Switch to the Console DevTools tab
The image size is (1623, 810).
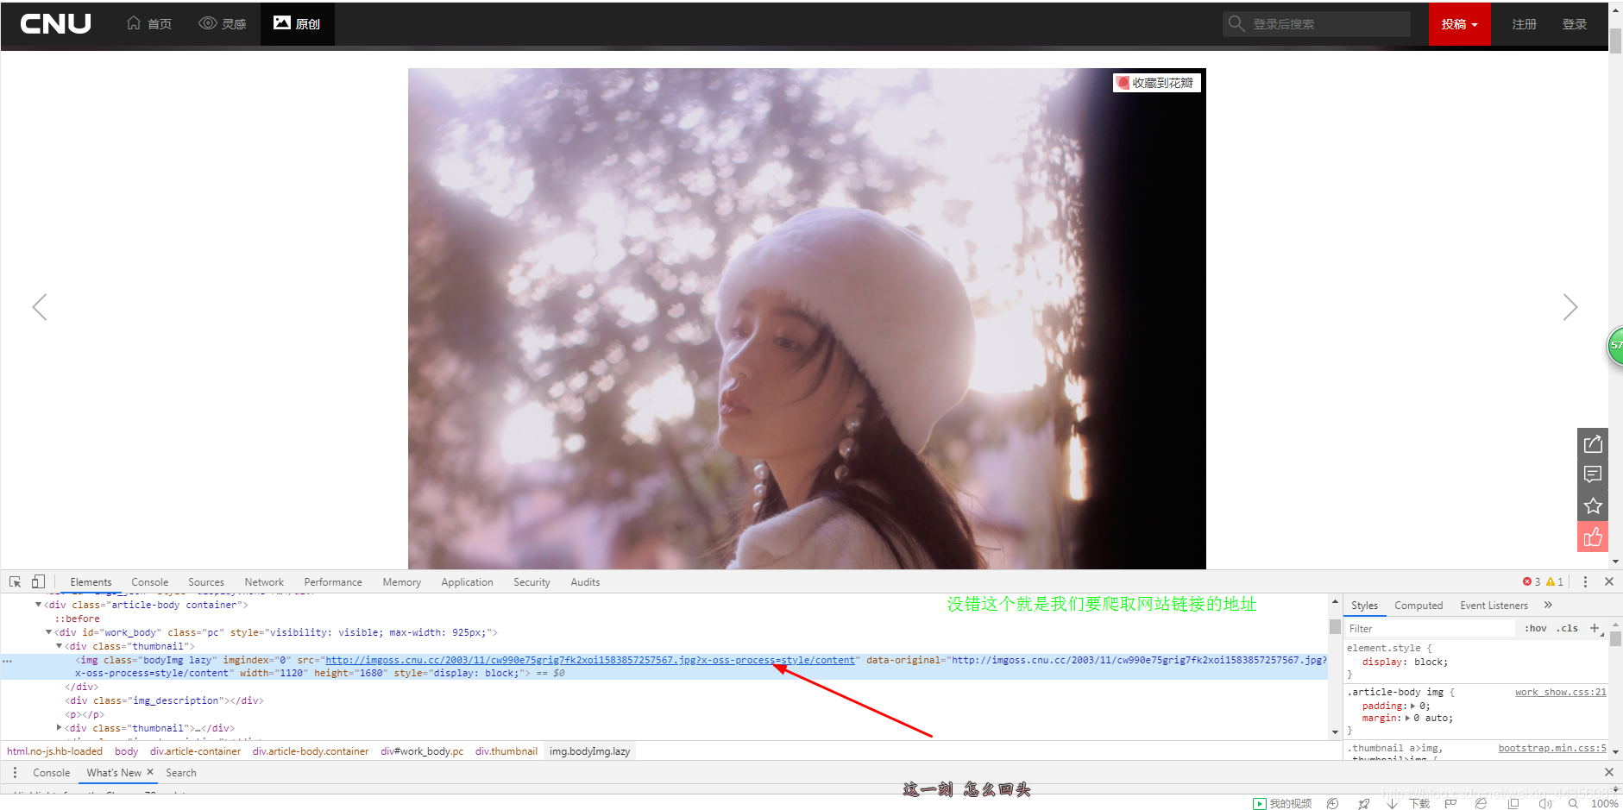(149, 582)
